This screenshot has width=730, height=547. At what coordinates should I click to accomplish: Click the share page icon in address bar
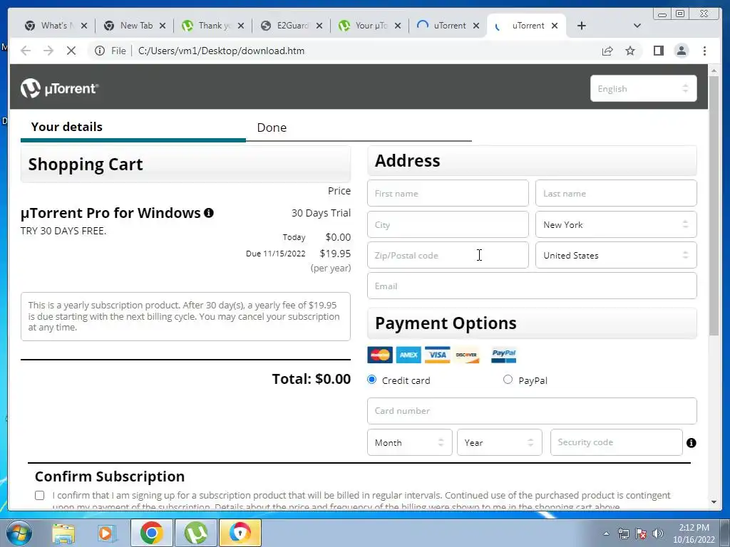click(x=607, y=51)
